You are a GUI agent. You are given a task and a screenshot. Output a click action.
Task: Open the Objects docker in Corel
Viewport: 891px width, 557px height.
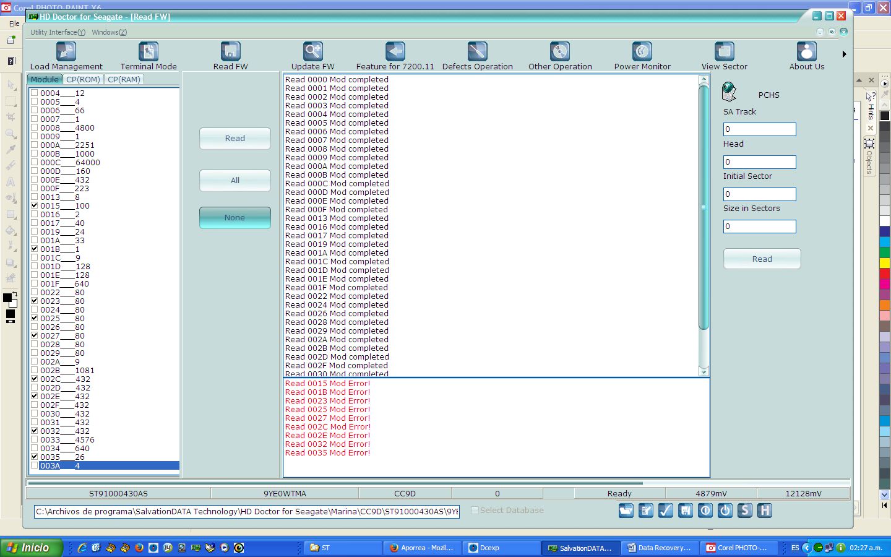pos(869,155)
